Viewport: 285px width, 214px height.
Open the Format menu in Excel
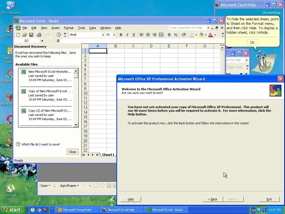pos(69,28)
